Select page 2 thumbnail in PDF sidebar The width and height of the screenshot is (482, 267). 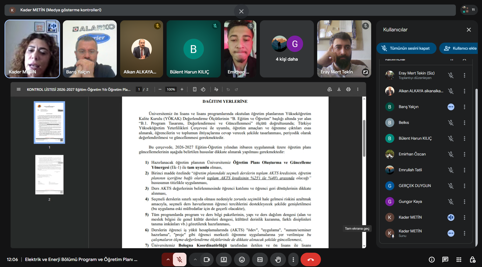tap(49, 174)
